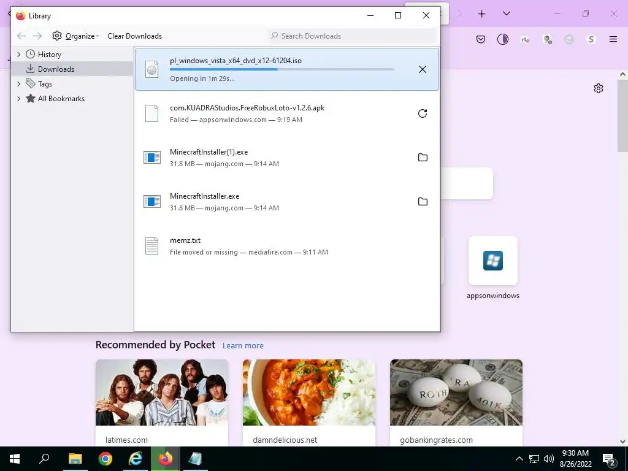The height and width of the screenshot is (471, 628).
Task: Expand the All Bookmarks tree node
Action: tap(18, 99)
